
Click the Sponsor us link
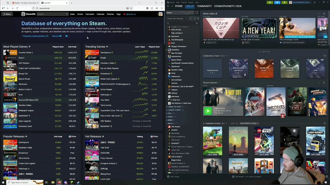pyautogui.click(x=129, y=14)
